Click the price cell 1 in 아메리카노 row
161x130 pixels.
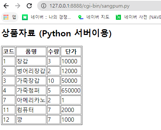point(71,100)
